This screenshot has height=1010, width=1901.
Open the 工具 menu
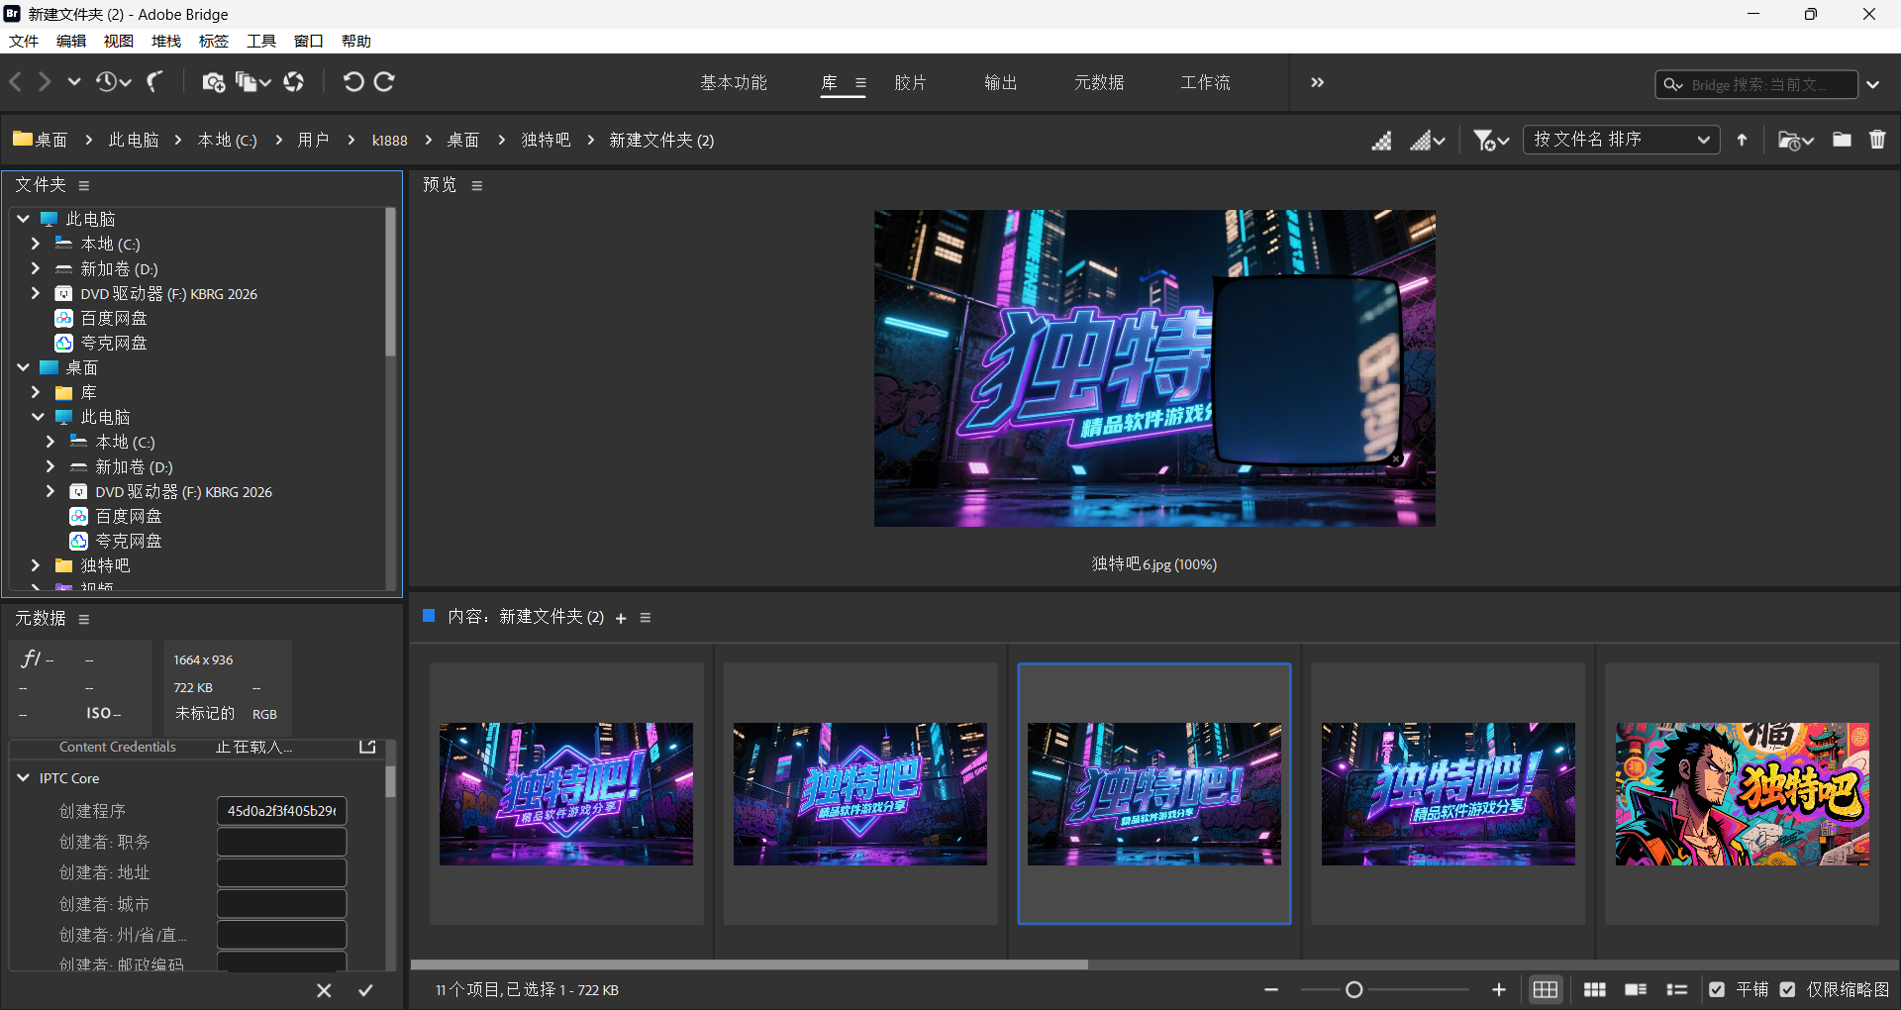(260, 41)
